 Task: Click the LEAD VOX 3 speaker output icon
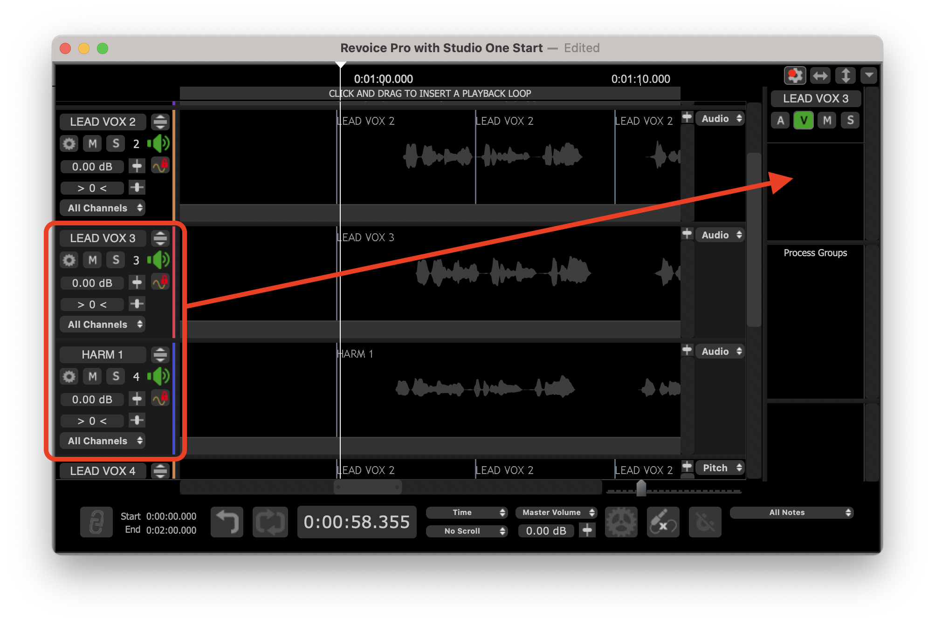159,260
